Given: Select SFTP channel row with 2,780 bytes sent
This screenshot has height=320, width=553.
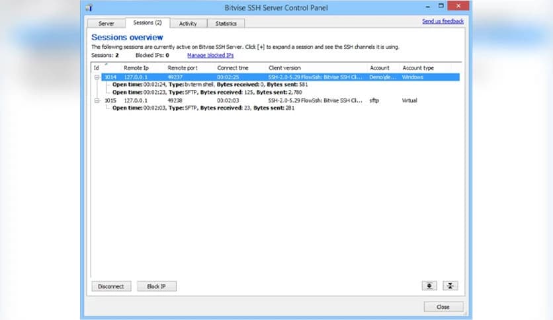Looking at the screenshot, I should pos(207,93).
